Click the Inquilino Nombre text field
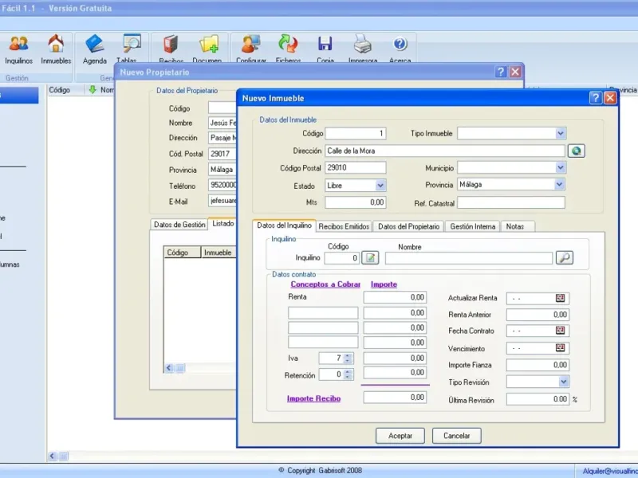This screenshot has height=478, width=638. coord(469,257)
